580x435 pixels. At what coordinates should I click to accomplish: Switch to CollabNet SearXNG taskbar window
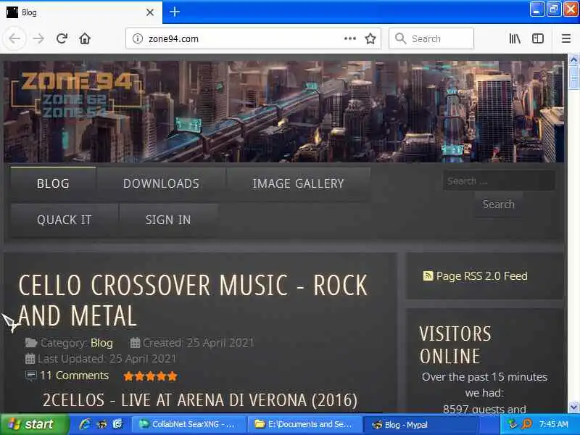coord(189,424)
